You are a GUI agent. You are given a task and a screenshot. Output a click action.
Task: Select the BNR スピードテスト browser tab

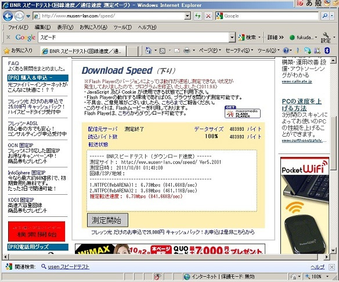click(83, 51)
